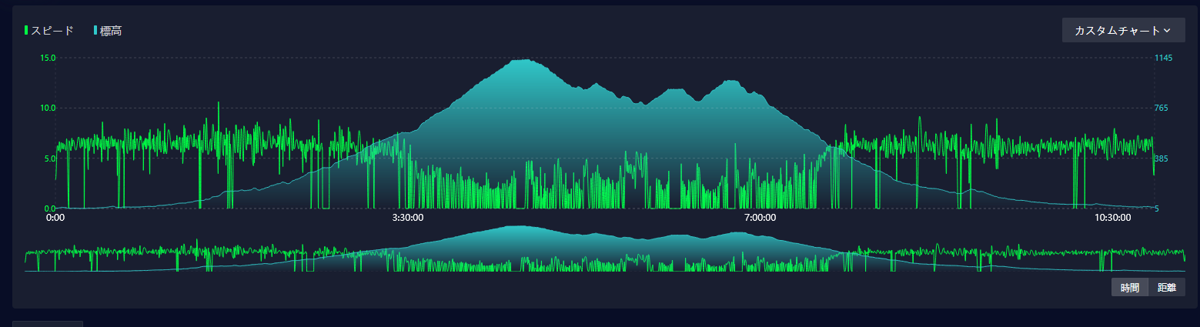1200x327 pixels.
Task: Click the 7:00:00 time axis label
Action: pyautogui.click(x=760, y=218)
